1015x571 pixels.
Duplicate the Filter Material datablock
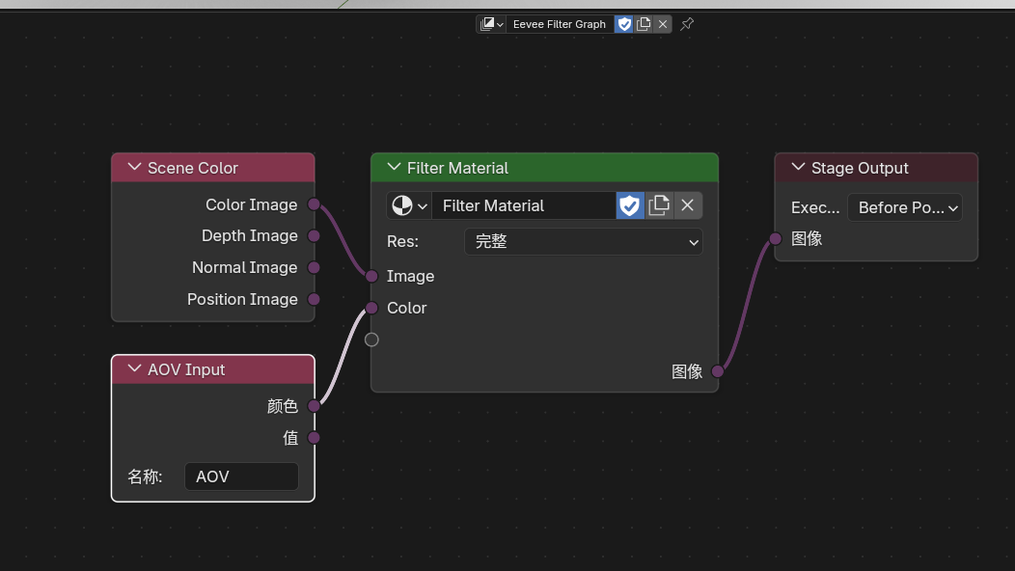tap(659, 205)
